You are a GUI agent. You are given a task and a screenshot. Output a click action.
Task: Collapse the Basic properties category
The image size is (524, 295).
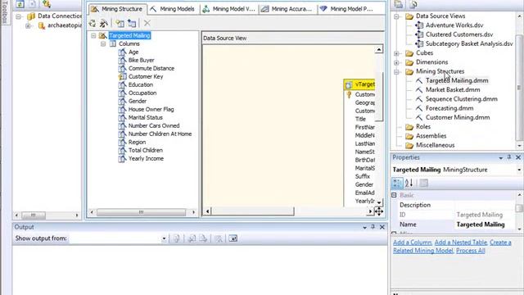tap(394, 195)
